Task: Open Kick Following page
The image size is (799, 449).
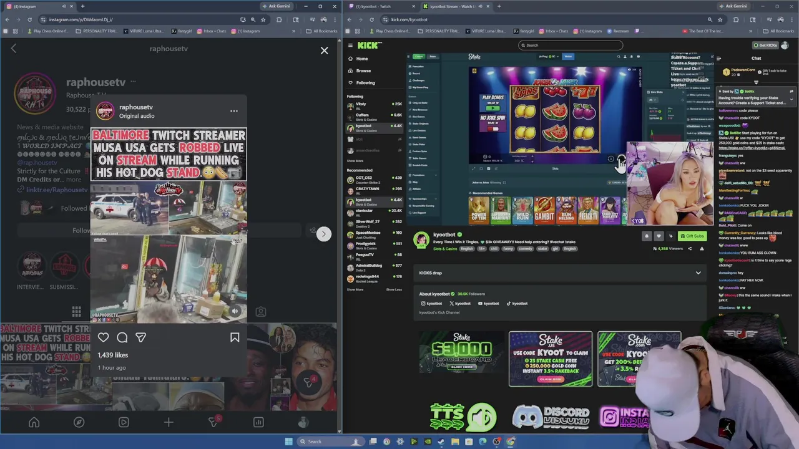Action: click(x=365, y=82)
